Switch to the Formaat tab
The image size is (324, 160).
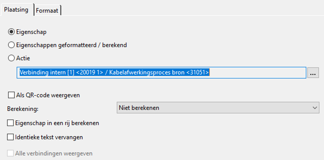pyautogui.click(x=47, y=10)
